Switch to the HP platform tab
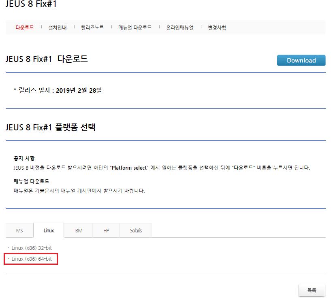Screen dimensions: 331x300 point(106,230)
